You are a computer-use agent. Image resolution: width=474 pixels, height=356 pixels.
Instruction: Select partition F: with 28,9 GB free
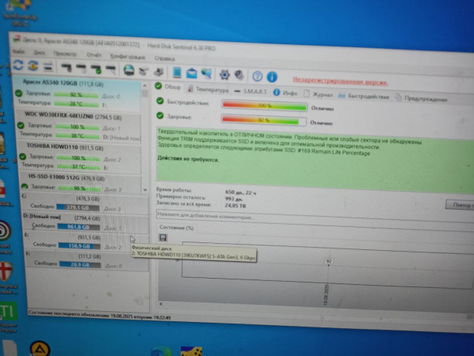[87, 261]
